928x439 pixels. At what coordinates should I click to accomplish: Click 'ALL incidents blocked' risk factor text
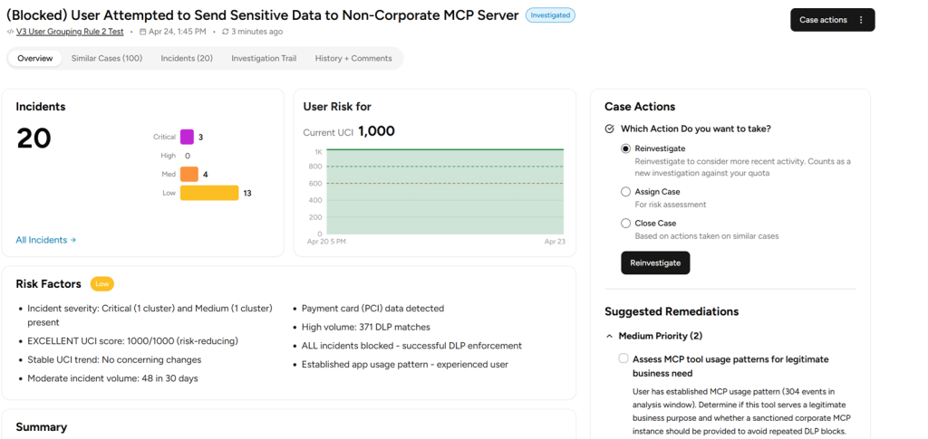pyautogui.click(x=412, y=346)
